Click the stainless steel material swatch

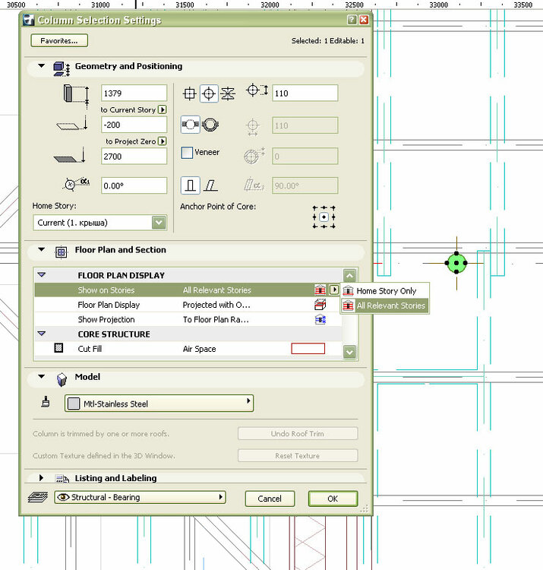[x=74, y=404]
